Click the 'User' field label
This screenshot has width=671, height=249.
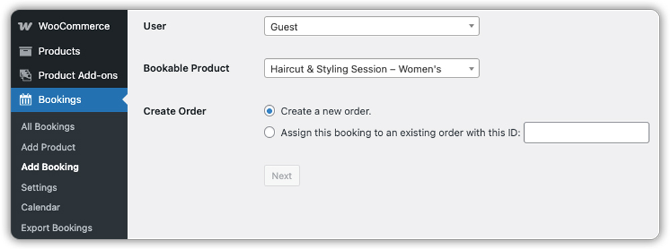(155, 27)
